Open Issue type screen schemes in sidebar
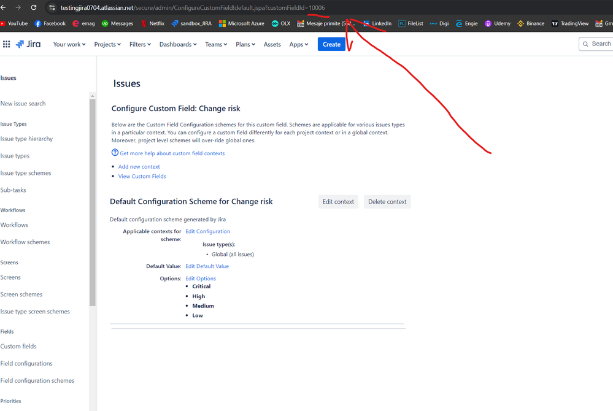The height and width of the screenshot is (411, 613). point(35,312)
